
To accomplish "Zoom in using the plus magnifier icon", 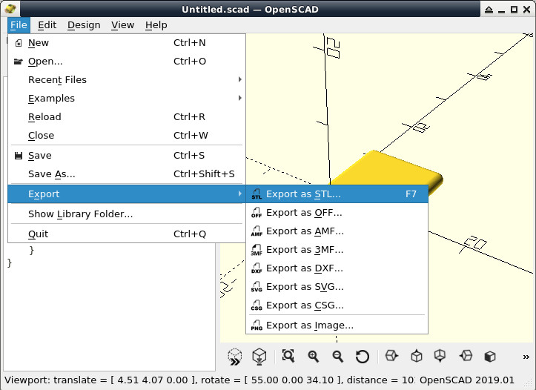I will tap(313, 356).
